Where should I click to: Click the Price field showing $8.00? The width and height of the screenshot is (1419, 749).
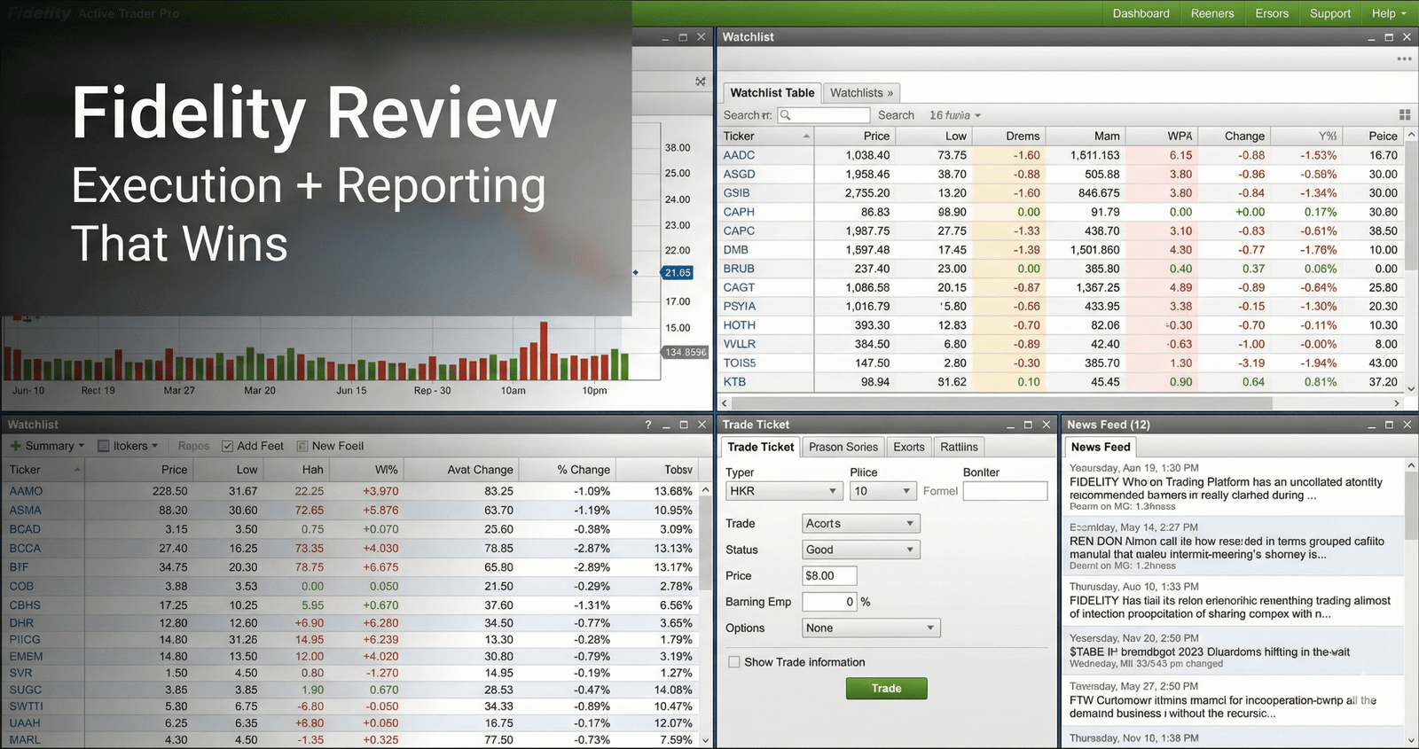(829, 575)
